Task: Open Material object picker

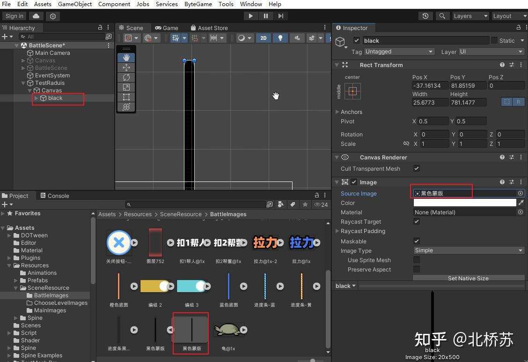Action: click(521, 212)
